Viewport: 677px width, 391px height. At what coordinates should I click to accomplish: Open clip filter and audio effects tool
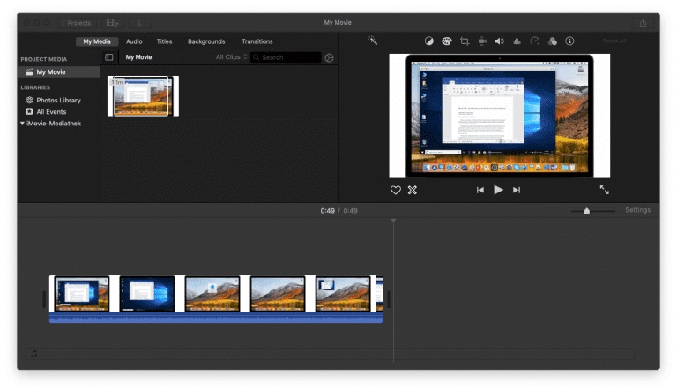552,41
